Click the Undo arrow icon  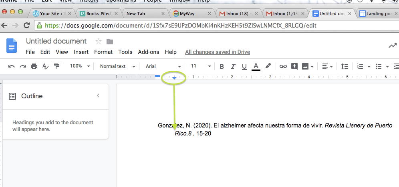pos(12,66)
